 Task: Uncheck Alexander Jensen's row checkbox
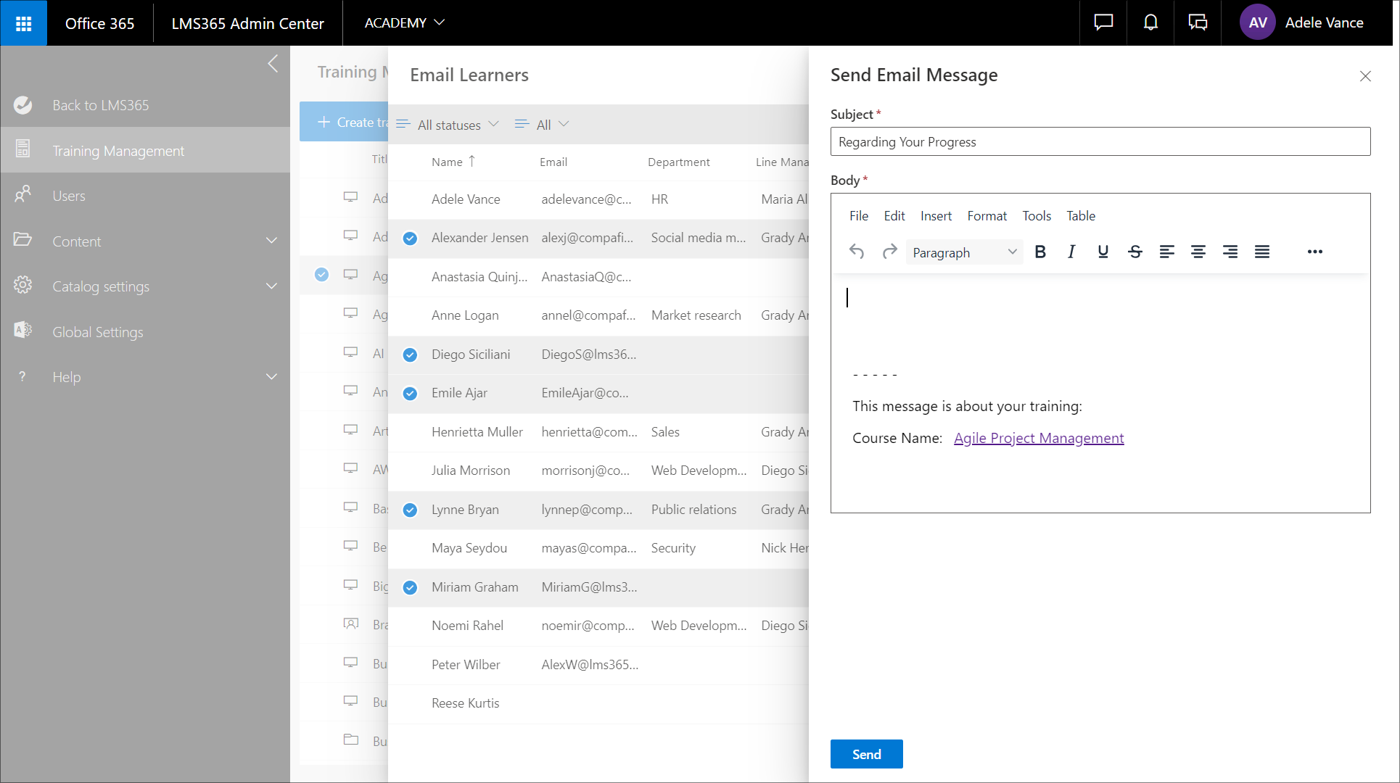pos(410,238)
